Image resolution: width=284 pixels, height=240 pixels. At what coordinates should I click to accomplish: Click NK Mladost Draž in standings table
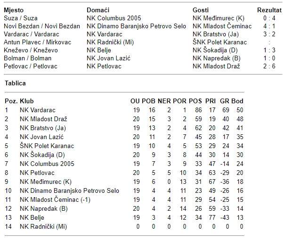pos(43,119)
